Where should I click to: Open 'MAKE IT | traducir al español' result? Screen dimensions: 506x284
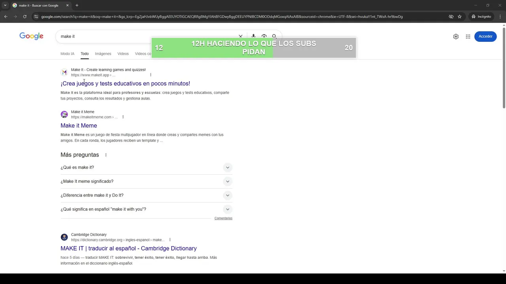128,248
